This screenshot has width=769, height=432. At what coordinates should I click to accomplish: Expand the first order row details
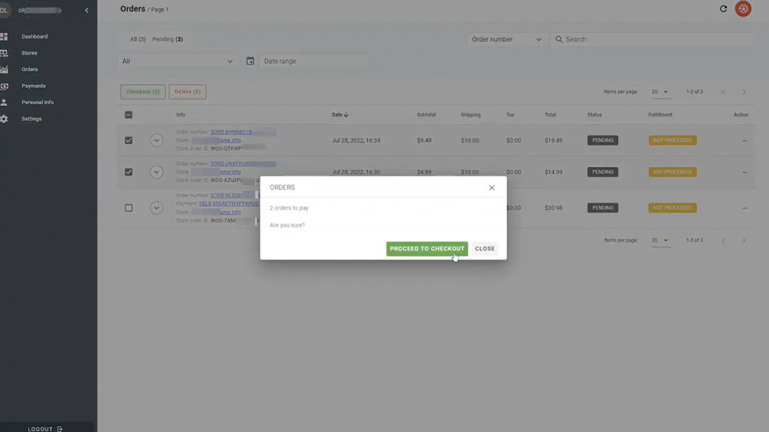(157, 140)
